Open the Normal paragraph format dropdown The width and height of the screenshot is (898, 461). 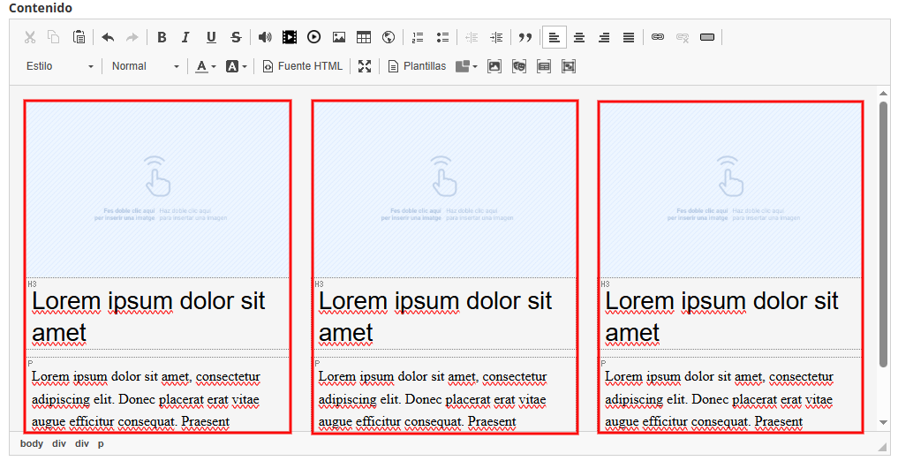[146, 66]
